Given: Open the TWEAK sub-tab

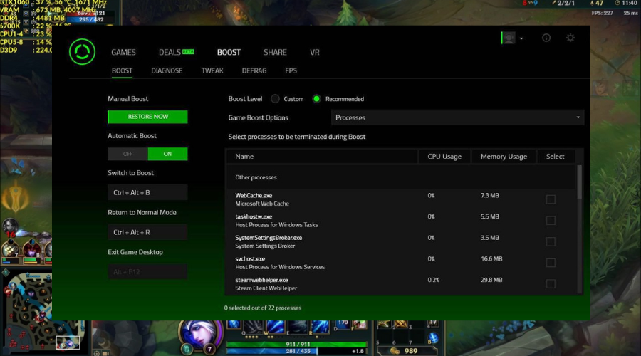Looking at the screenshot, I should point(212,70).
